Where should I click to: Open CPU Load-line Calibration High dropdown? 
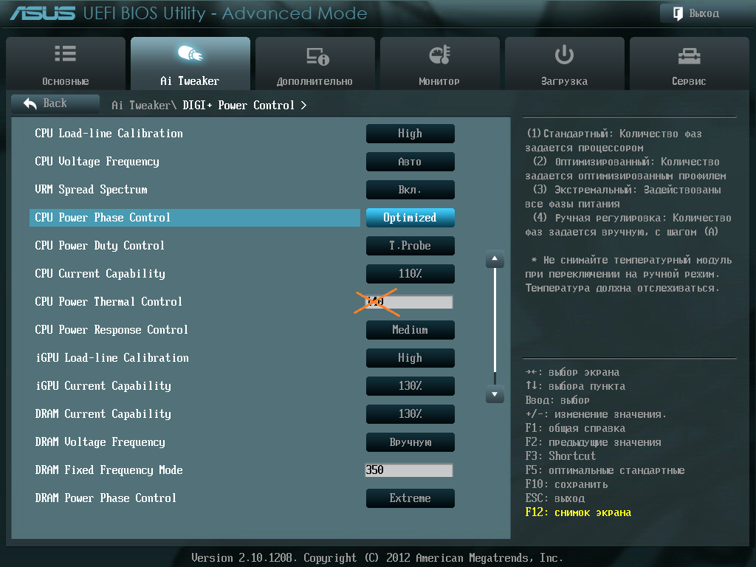click(410, 134)
